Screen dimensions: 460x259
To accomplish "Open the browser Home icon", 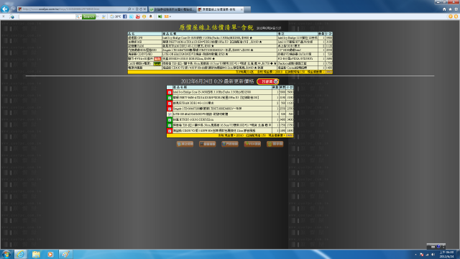I will coord(444,9).
